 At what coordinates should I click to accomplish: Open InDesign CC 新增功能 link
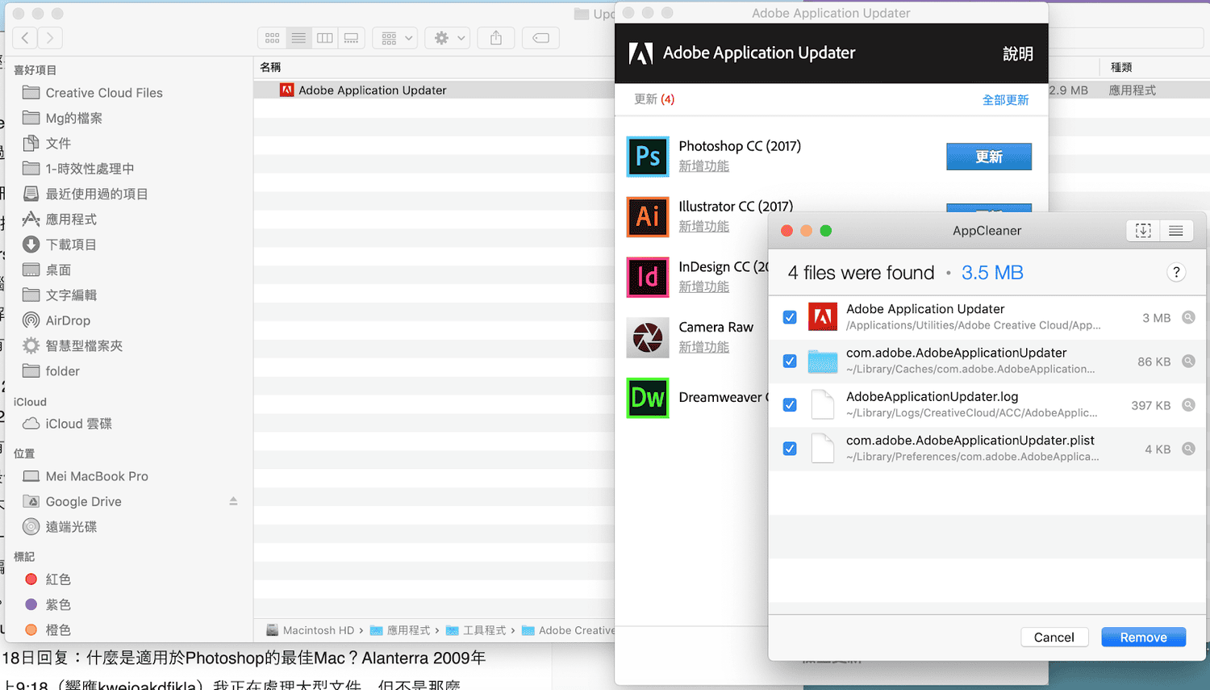[703, 286]
